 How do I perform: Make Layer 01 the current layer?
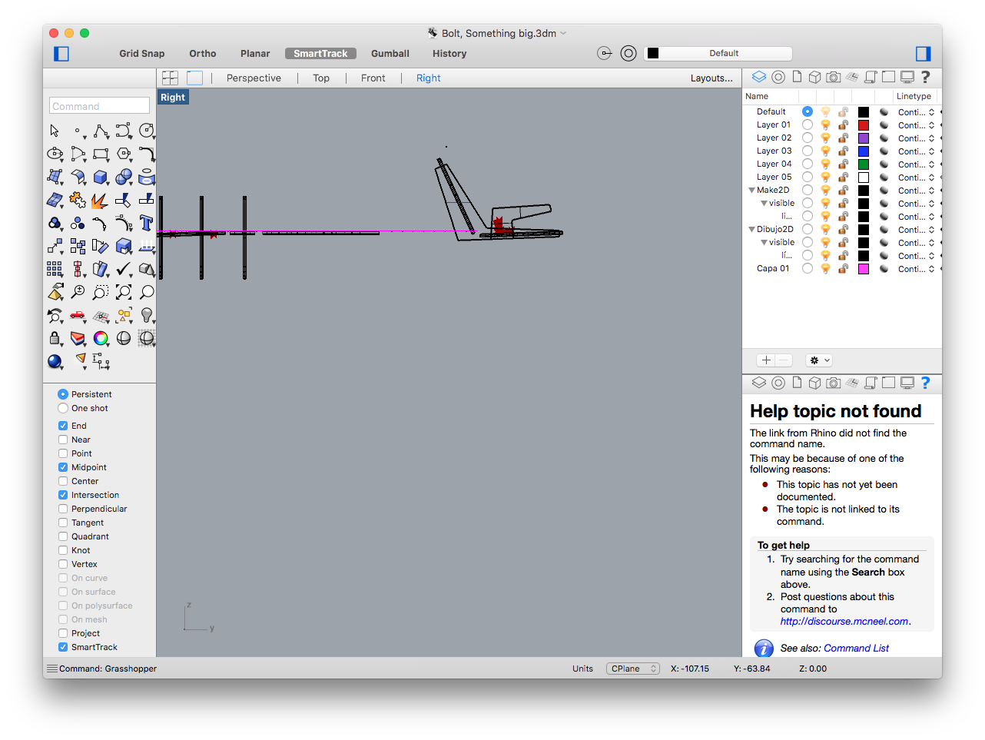point(808,124)
